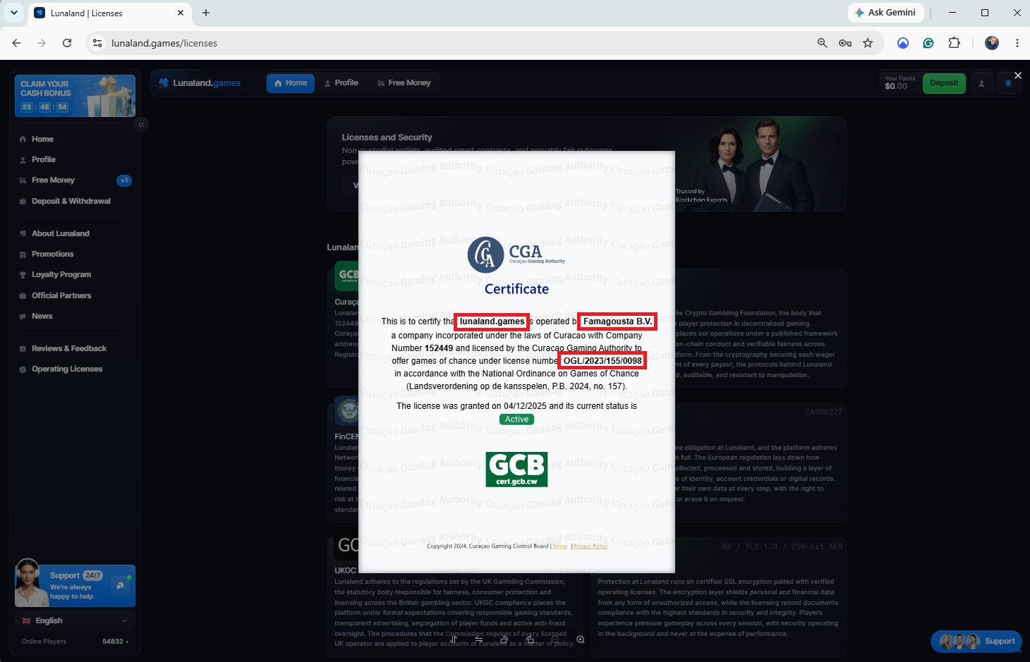The width and height of the screenshot is (1030, 662).
Task: View site information icon in address bar
Action: 97,43
